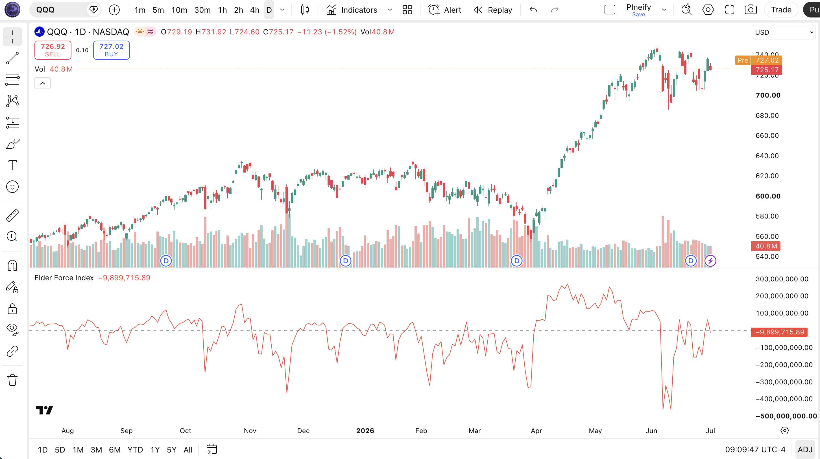The width and height of the screenshot is (820, 459).
Task: Expand the time interval dropdown arrow
Action: tap(282, 10)
